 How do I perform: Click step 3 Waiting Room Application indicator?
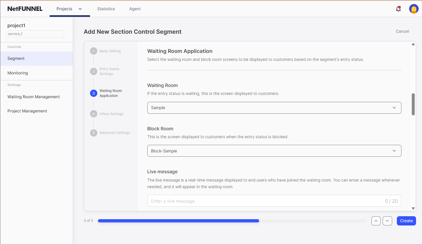tap(93, 93)
